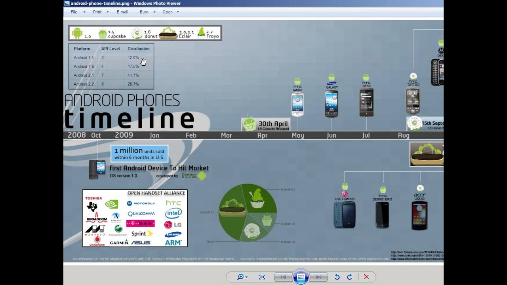Click the Actual Size fit-to-window icon
Viewport: 507px width, 285px height.
[x=262, y=277]
